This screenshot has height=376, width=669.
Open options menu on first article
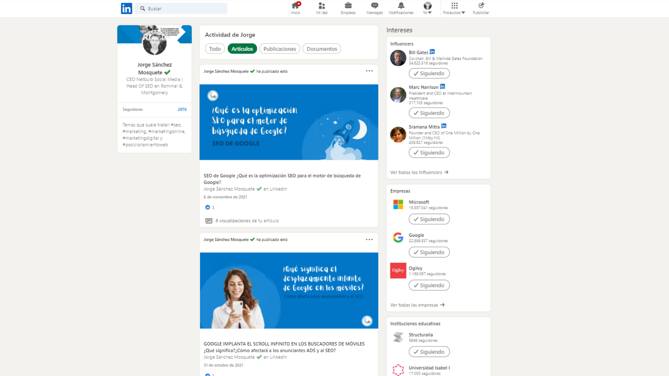[369, 71]
